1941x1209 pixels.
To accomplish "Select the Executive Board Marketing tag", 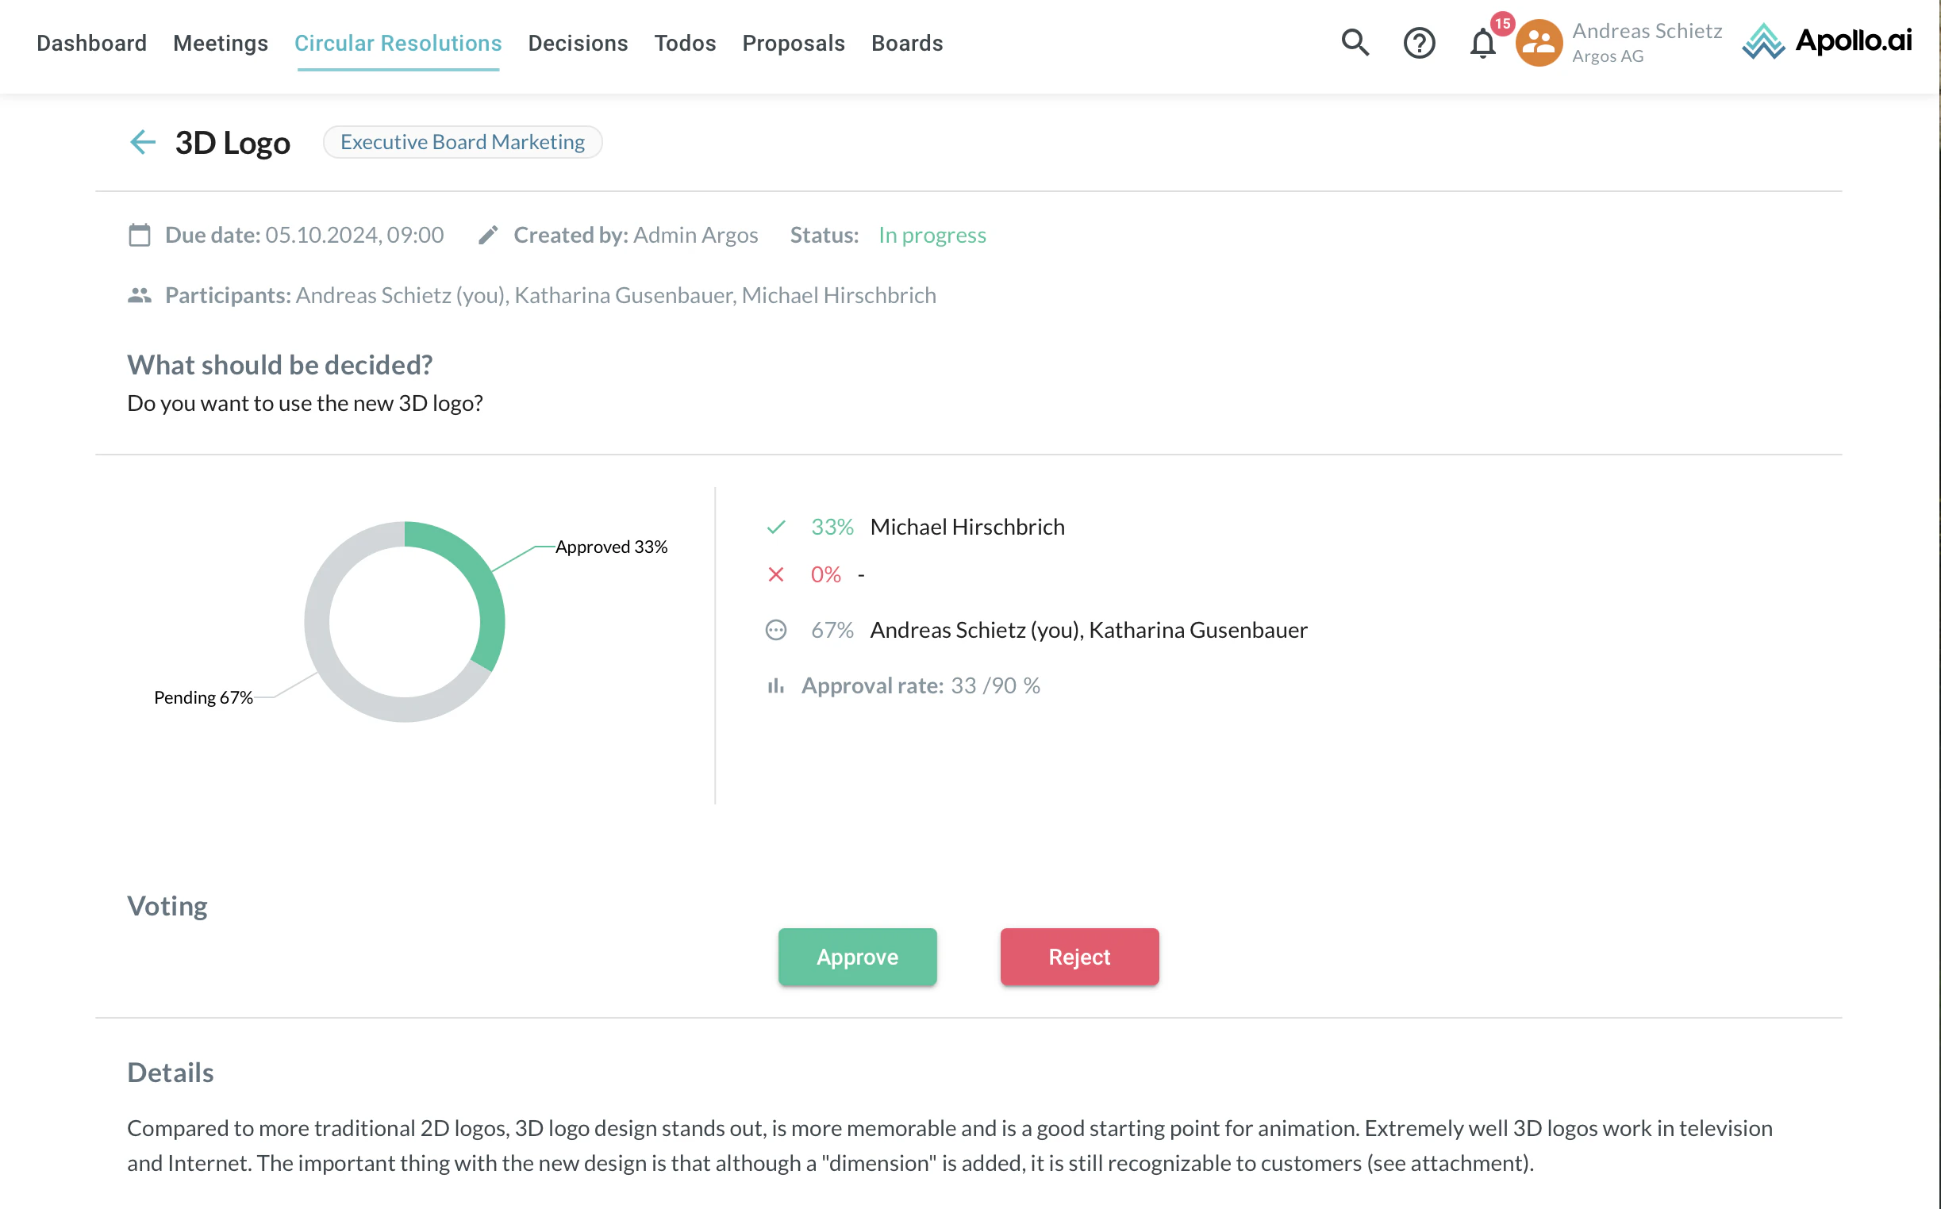I will coord(463,141).
